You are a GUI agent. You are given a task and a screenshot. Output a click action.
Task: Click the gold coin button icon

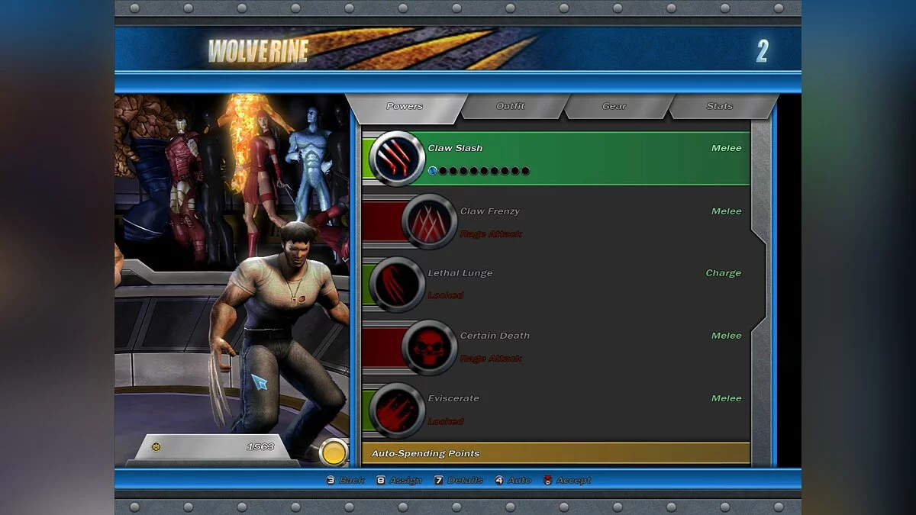tap(334, 452)
